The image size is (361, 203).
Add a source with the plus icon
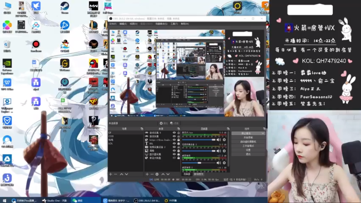pos(147,174)
